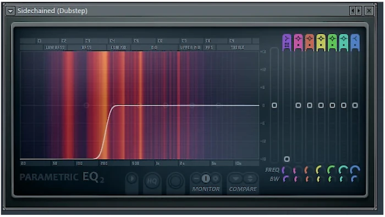Click the BASS range label

point(86,48)
